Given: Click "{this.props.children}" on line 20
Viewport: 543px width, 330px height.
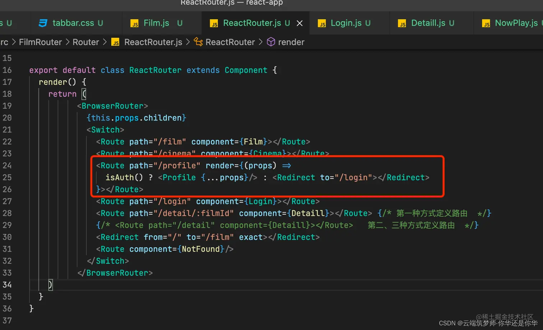Looking at the screenshot, I should pos(136,118).
